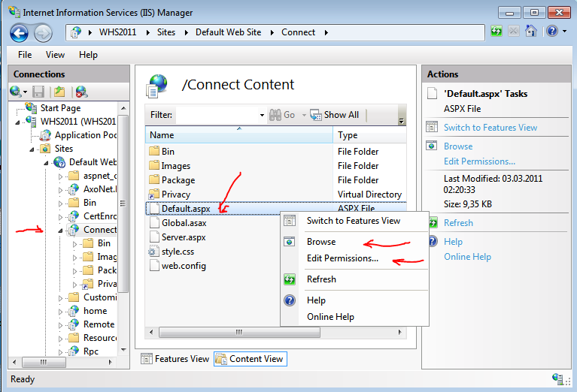Click the Save icon in Connections toolbar
This screenshot has width=577, height=392.
click(x=38, y=92)
